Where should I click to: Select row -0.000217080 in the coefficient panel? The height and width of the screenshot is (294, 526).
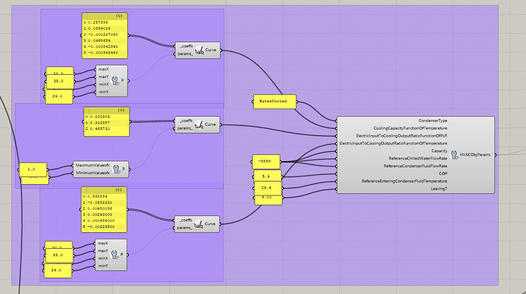coord(104,34)
